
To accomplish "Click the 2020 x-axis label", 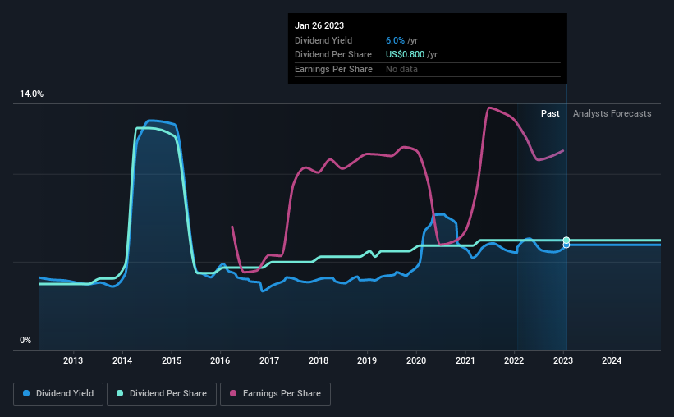I will click(416, 360).
